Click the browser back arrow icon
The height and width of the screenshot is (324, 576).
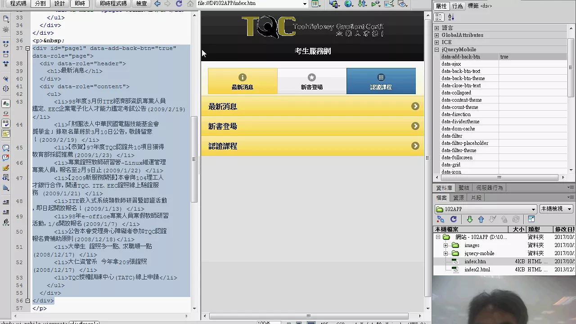pos(157,4)
